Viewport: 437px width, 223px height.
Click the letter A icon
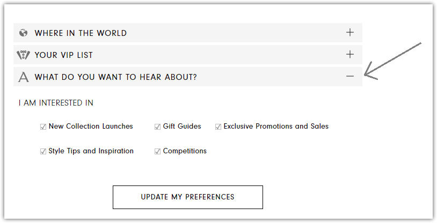coord(23,77)
